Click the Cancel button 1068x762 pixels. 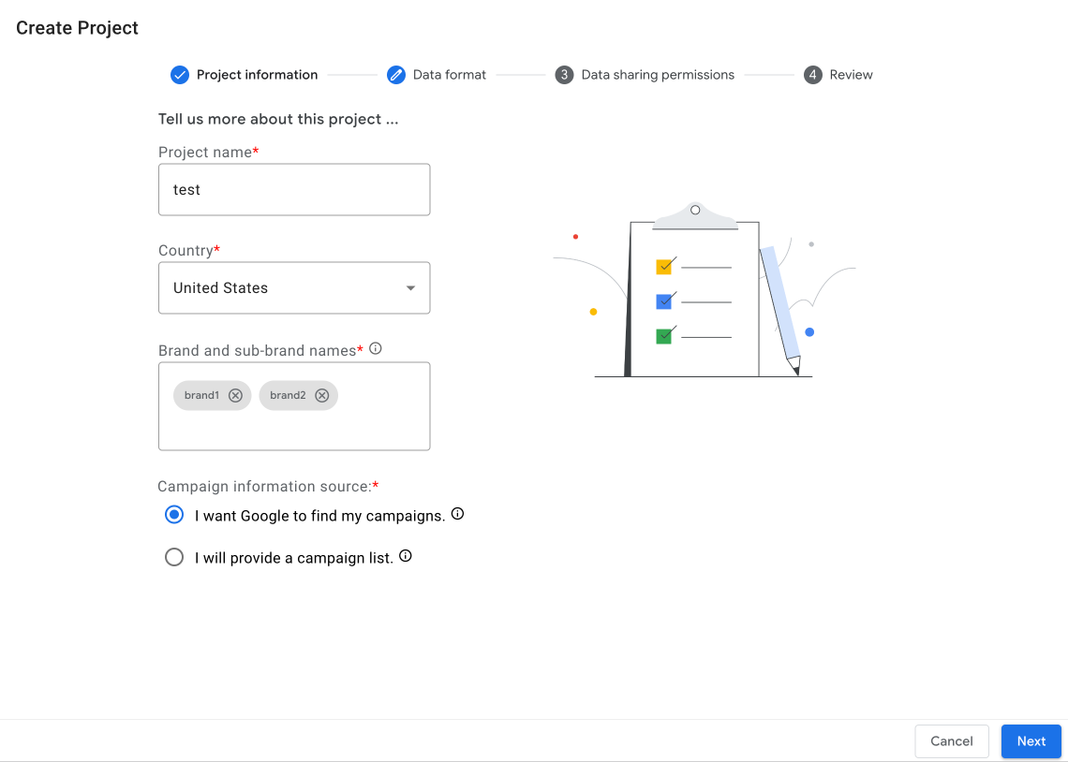(951, 741)
